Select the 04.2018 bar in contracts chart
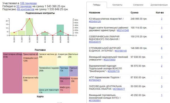The image size is (170, 103). click(x=60, y=30)
